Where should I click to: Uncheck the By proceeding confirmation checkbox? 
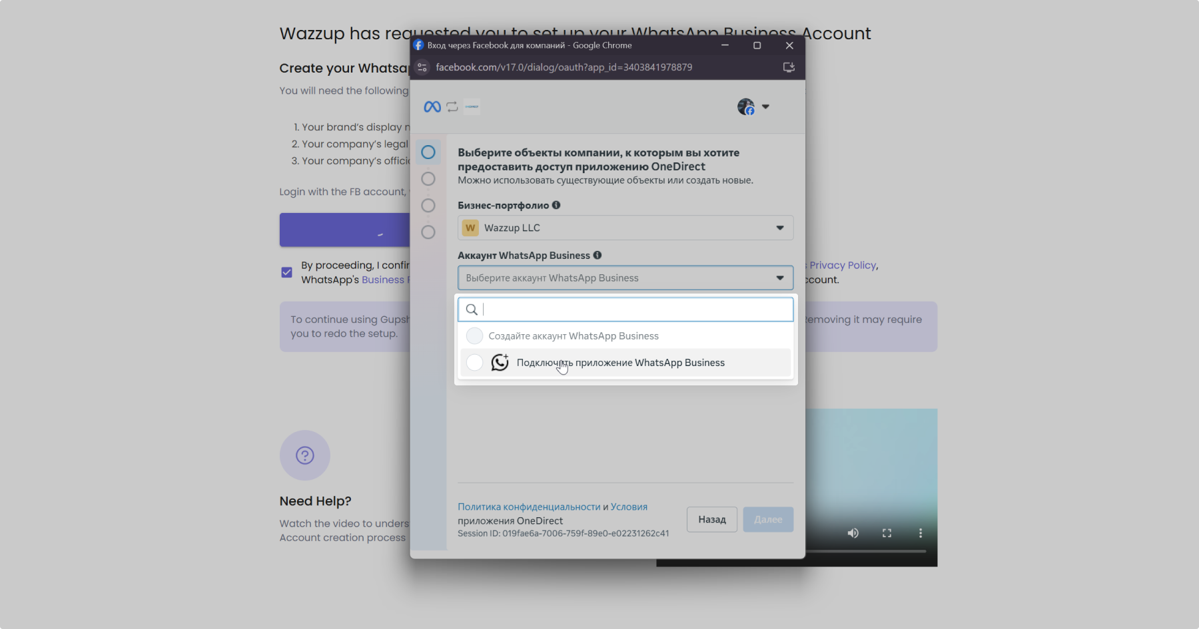(x=287, y=272)
